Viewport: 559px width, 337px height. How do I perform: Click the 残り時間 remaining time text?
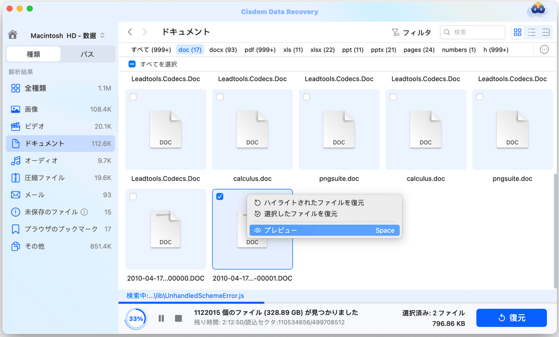[x=269, y=322]
